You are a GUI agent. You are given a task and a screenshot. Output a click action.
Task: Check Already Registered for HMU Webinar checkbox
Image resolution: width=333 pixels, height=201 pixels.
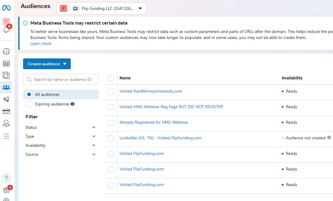(x=111, y=123)
